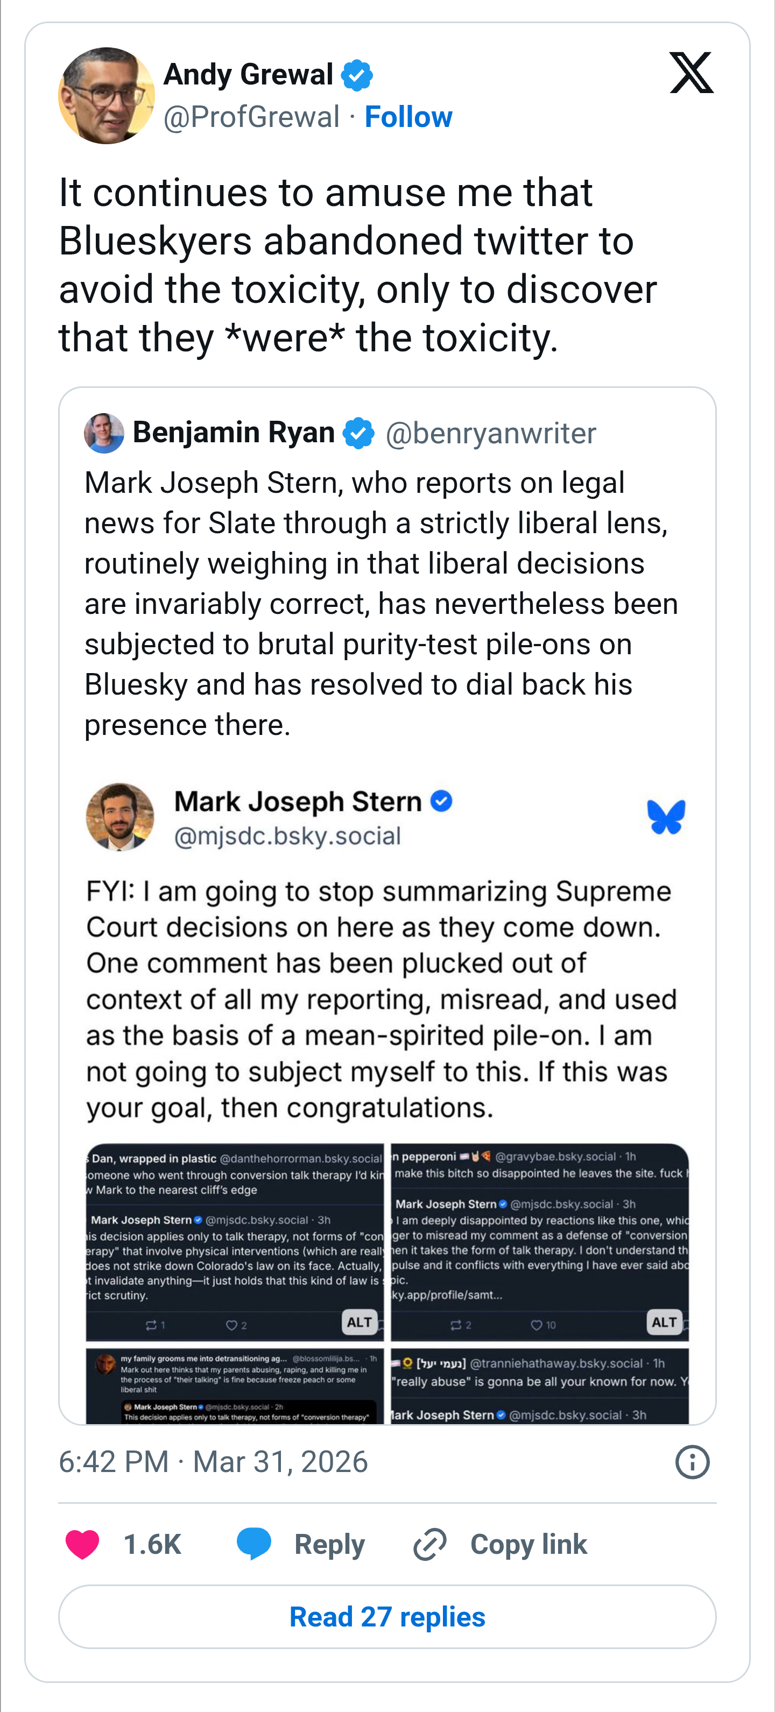Click the Andy Grewal display name

248,74
